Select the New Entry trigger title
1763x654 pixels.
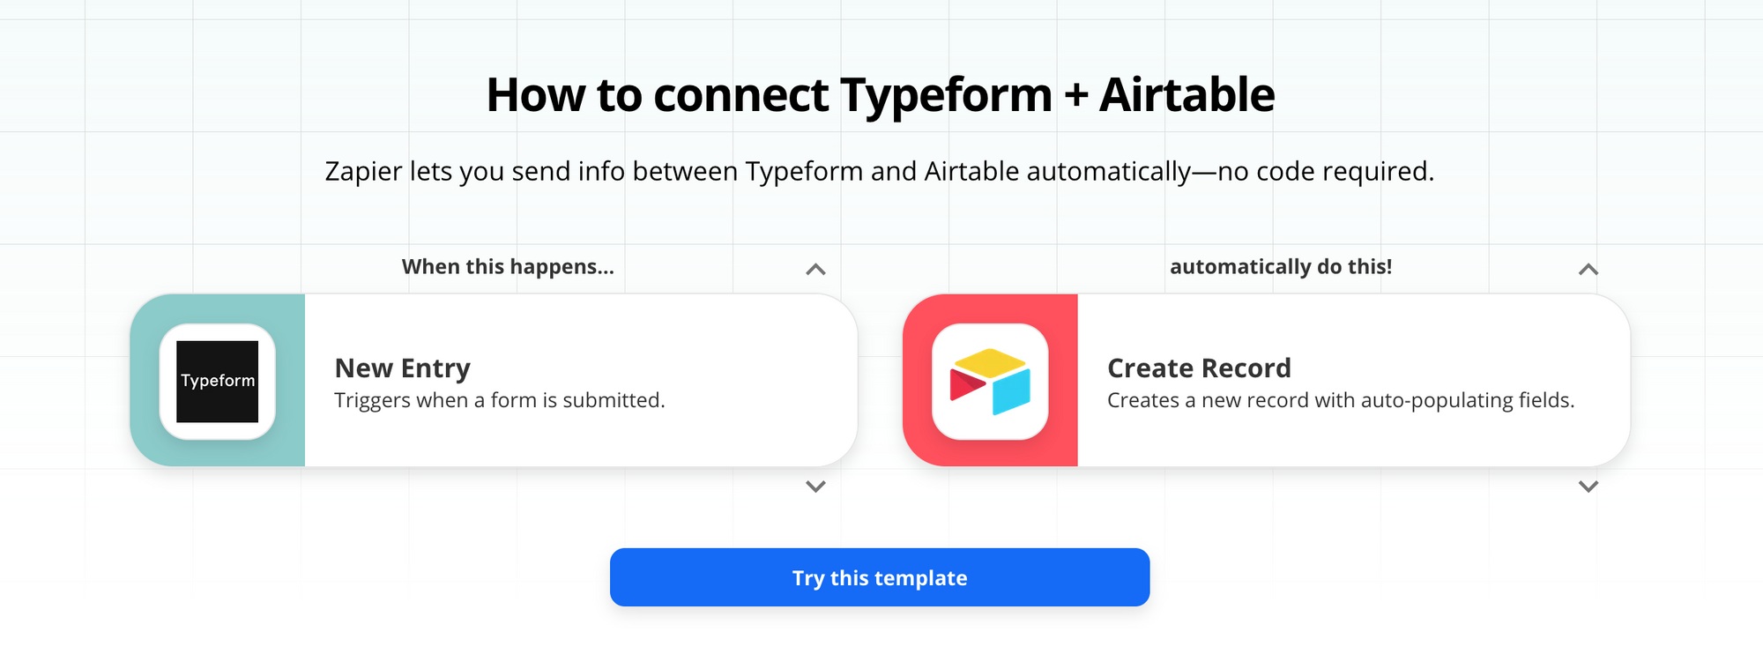point(403,368)
